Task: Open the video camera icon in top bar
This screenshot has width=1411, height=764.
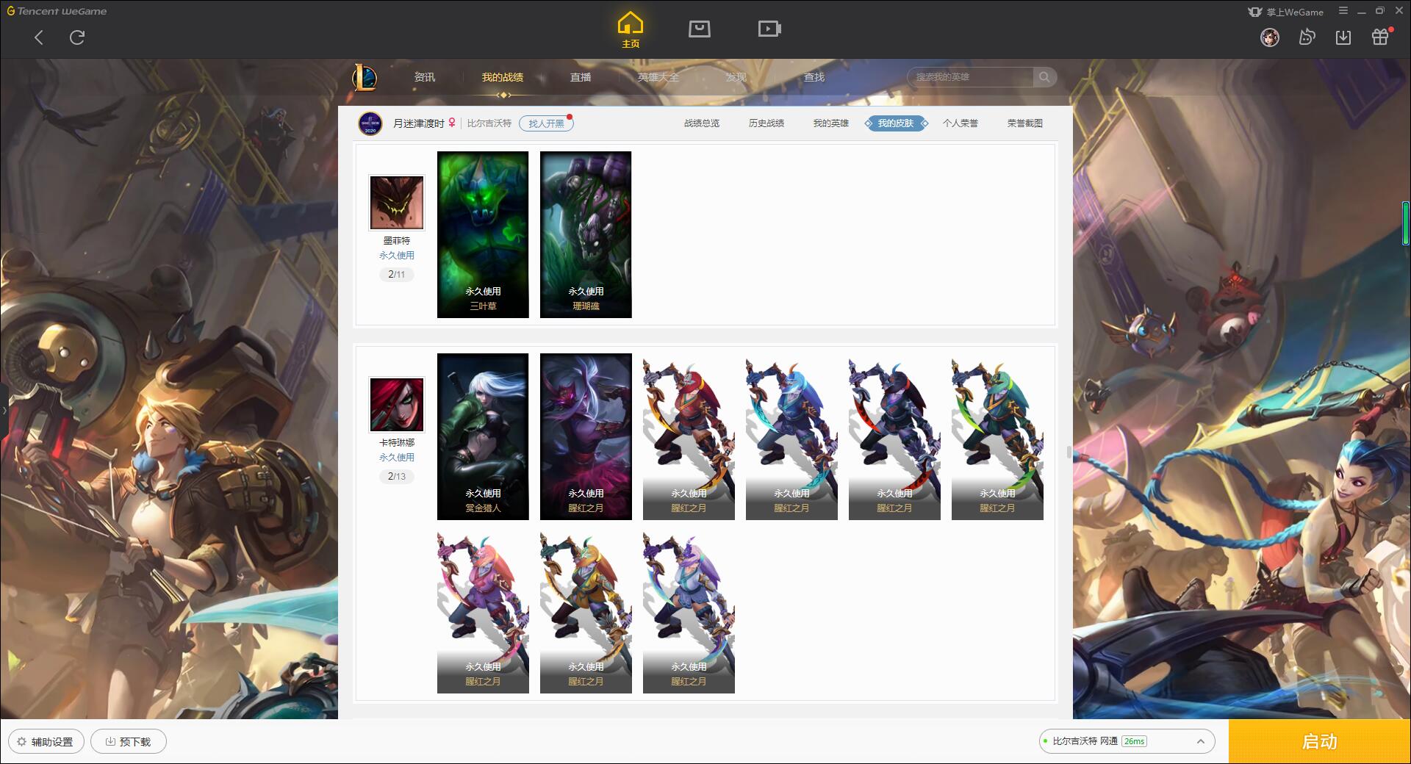Action: tap(769, 29)
